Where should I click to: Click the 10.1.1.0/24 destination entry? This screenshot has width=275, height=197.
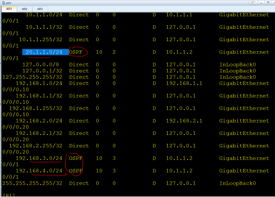tap(44, 14)
